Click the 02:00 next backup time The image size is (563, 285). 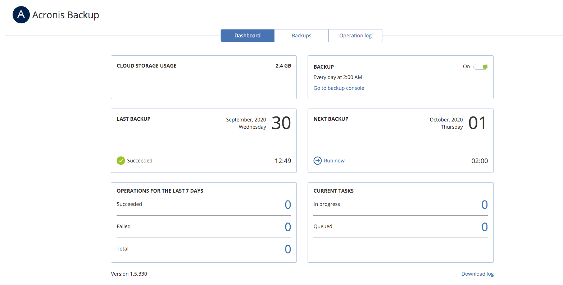[480, 161]
